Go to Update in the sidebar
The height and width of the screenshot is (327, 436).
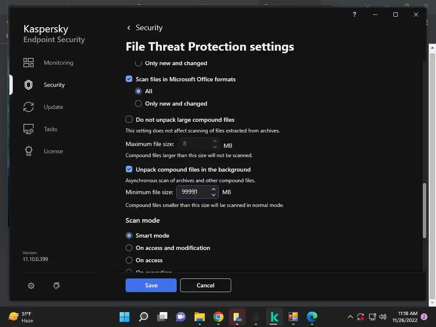tap(53, 107)
